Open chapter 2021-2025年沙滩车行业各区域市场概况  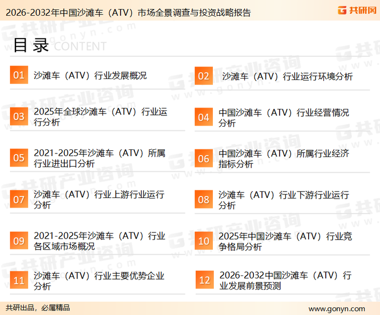[99, 241]
